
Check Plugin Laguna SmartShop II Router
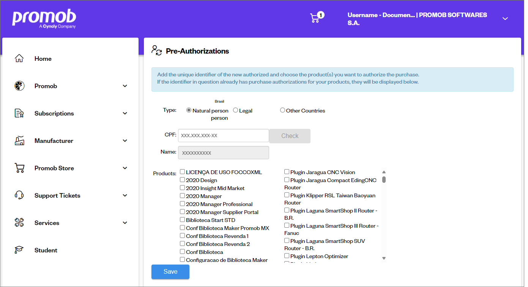(x=287, y=210)
